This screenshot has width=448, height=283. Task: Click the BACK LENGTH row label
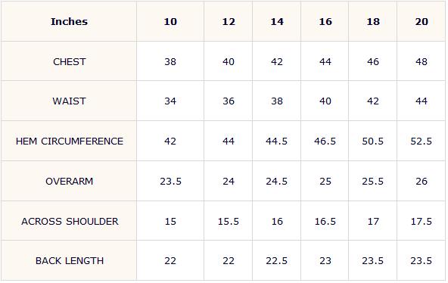point(69,261)
